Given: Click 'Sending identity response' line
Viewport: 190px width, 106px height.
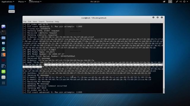Looking at the screenshot, I should coord(40,35).
